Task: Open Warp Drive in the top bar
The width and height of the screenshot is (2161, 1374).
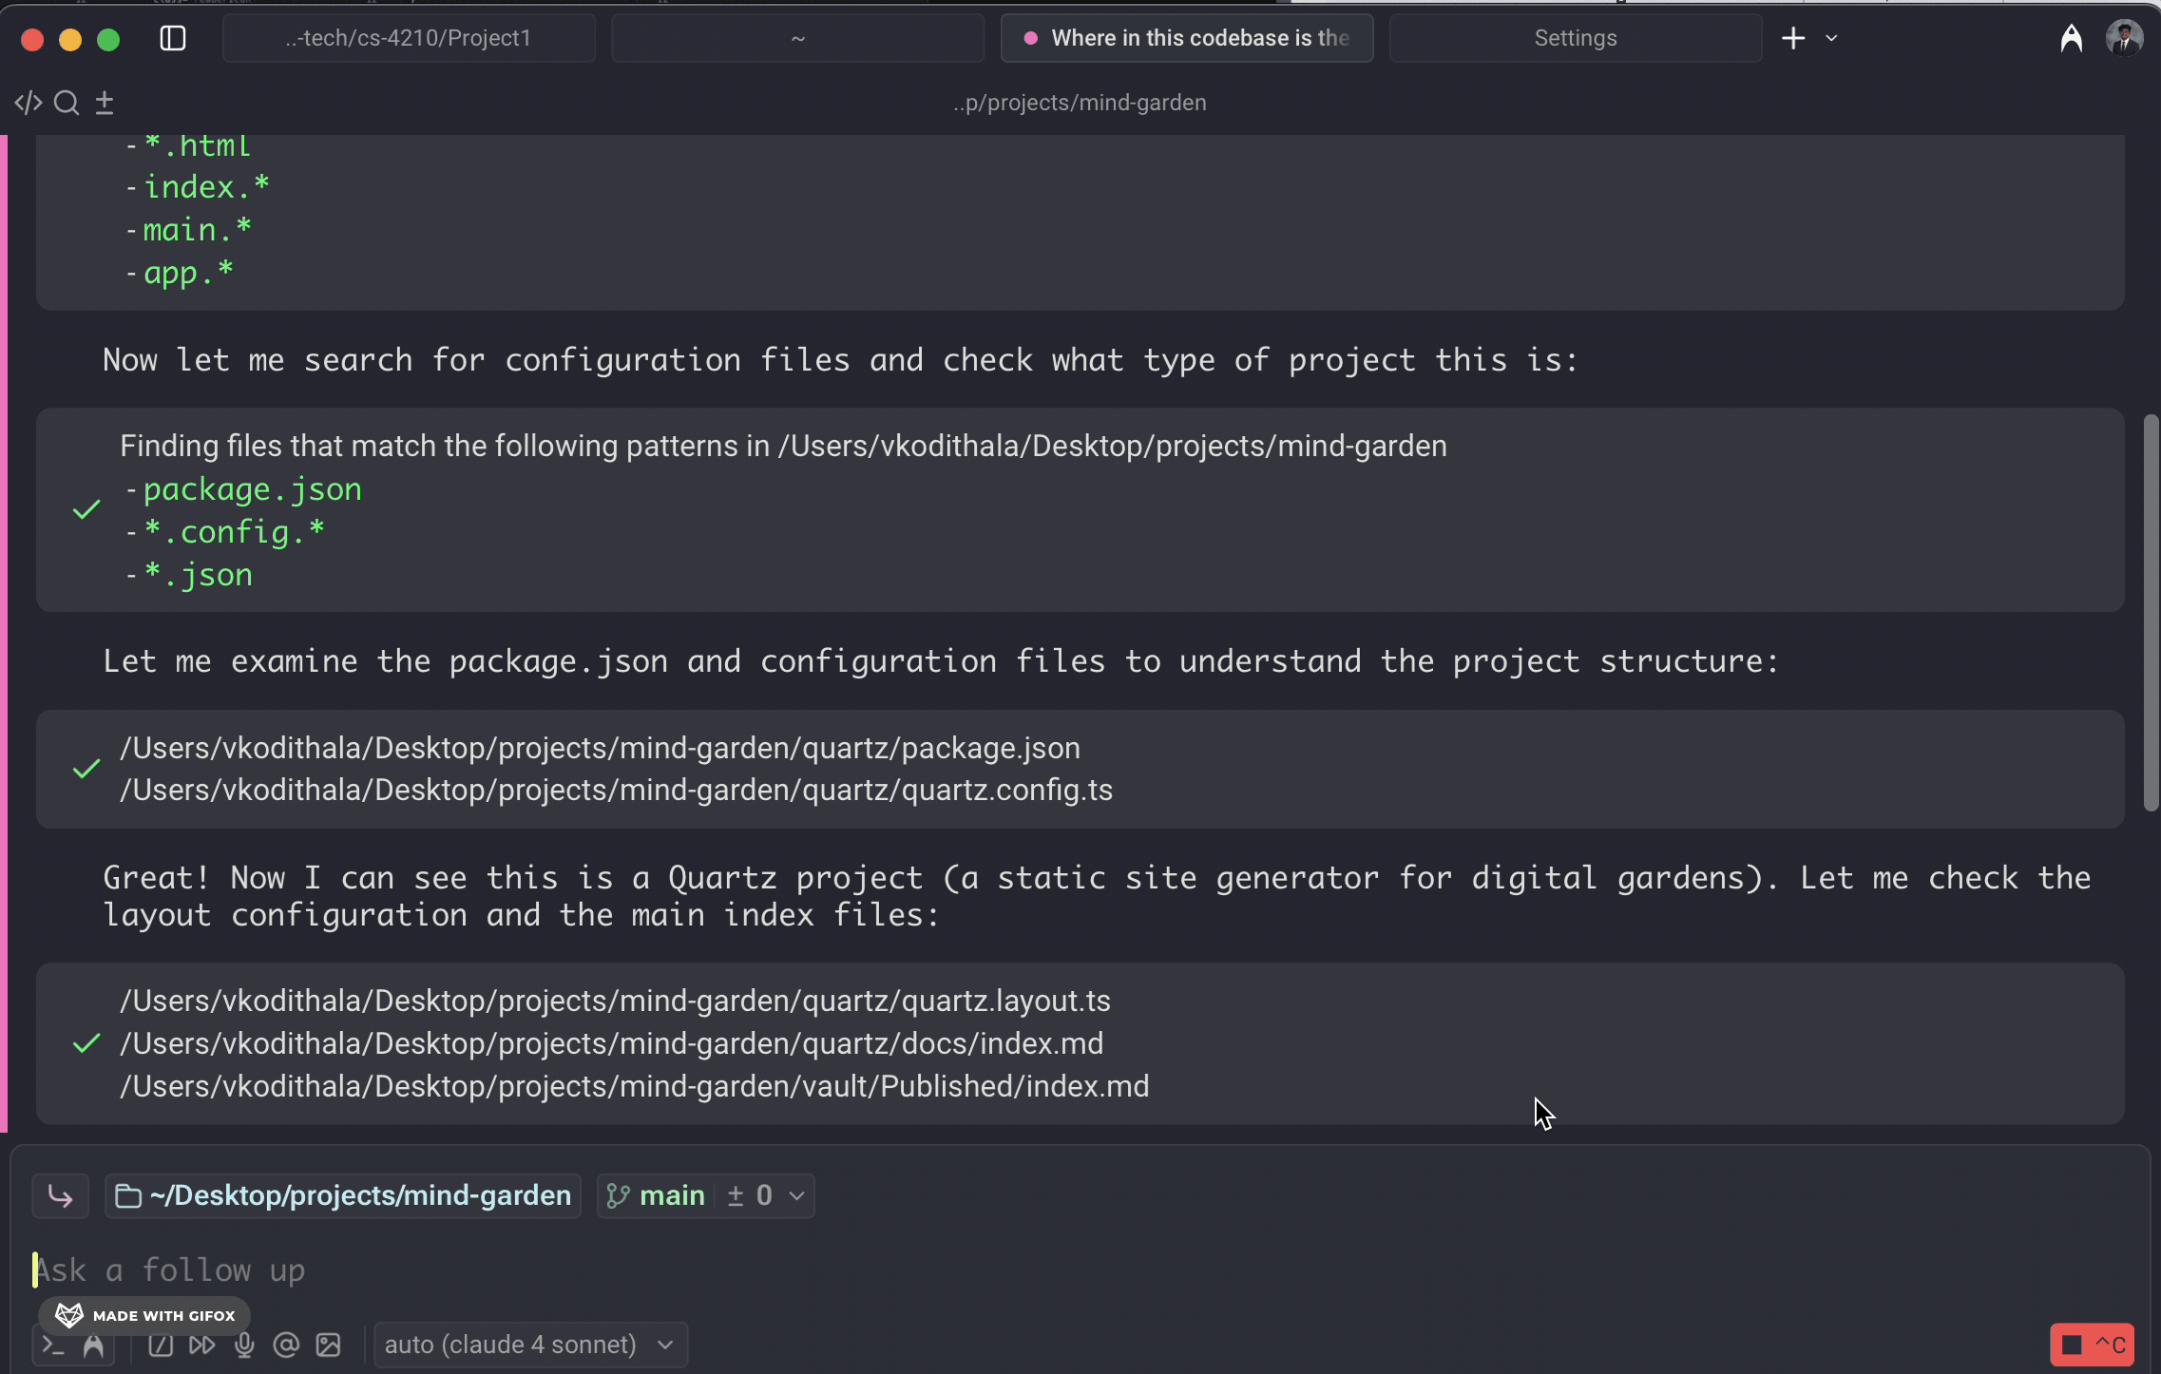Action: click(2072, 38)
